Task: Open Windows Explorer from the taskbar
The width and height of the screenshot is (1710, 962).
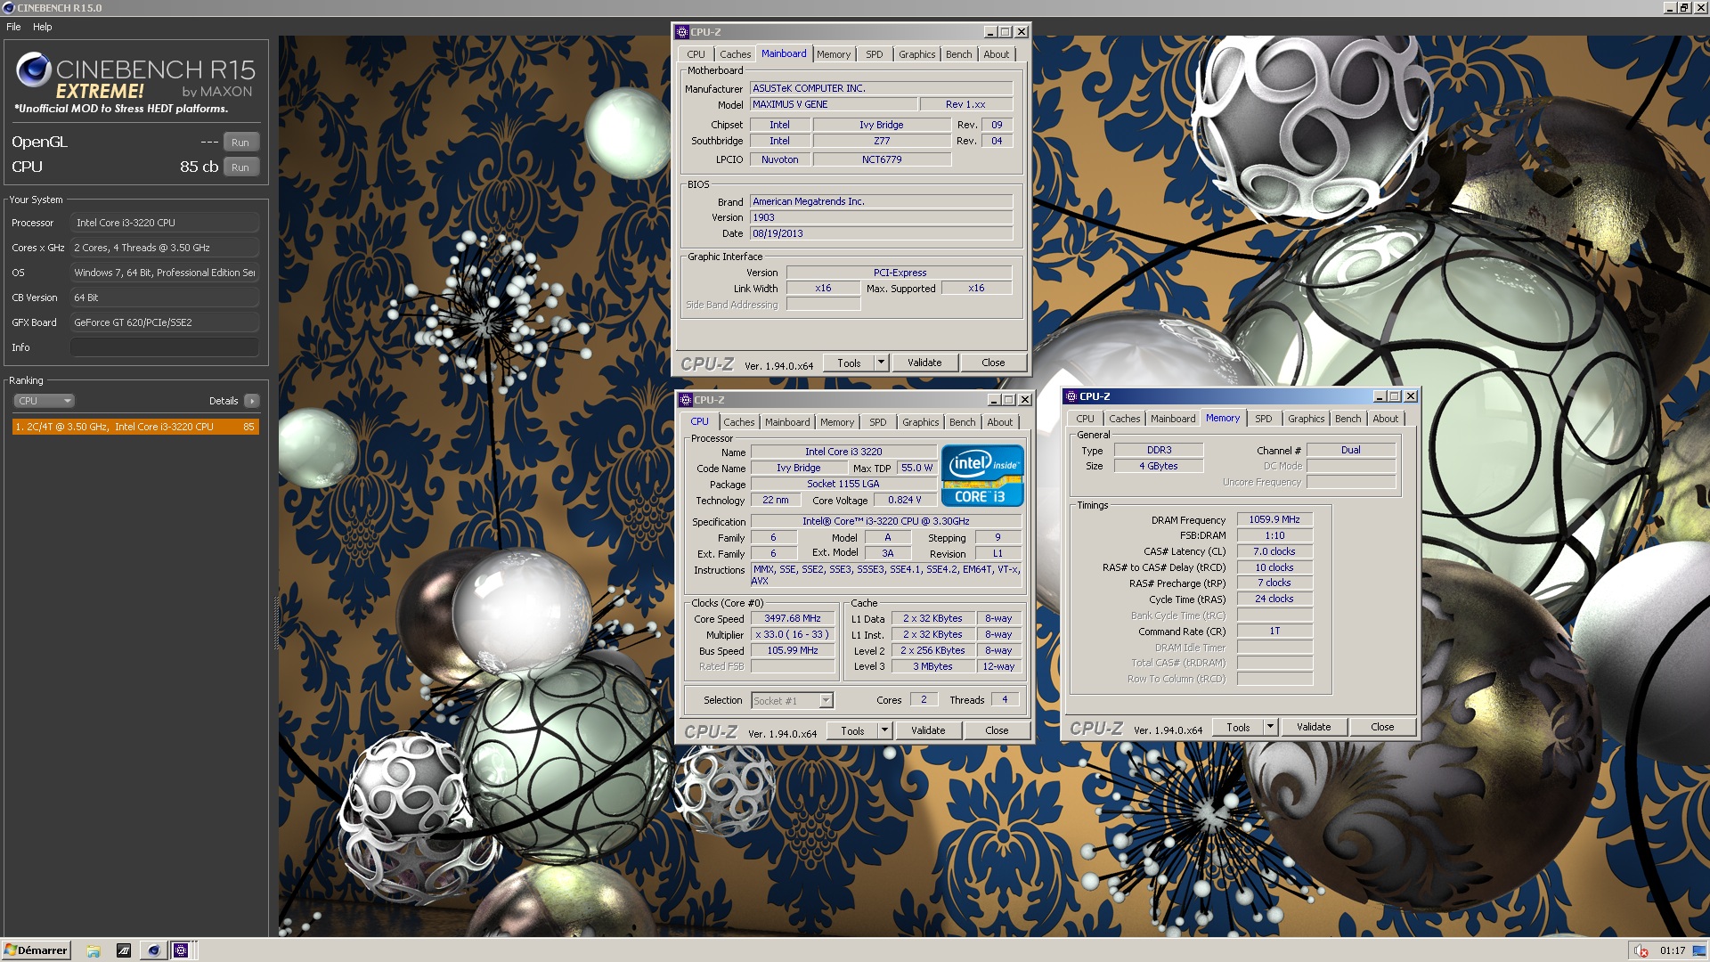Action: pos(94,950)
